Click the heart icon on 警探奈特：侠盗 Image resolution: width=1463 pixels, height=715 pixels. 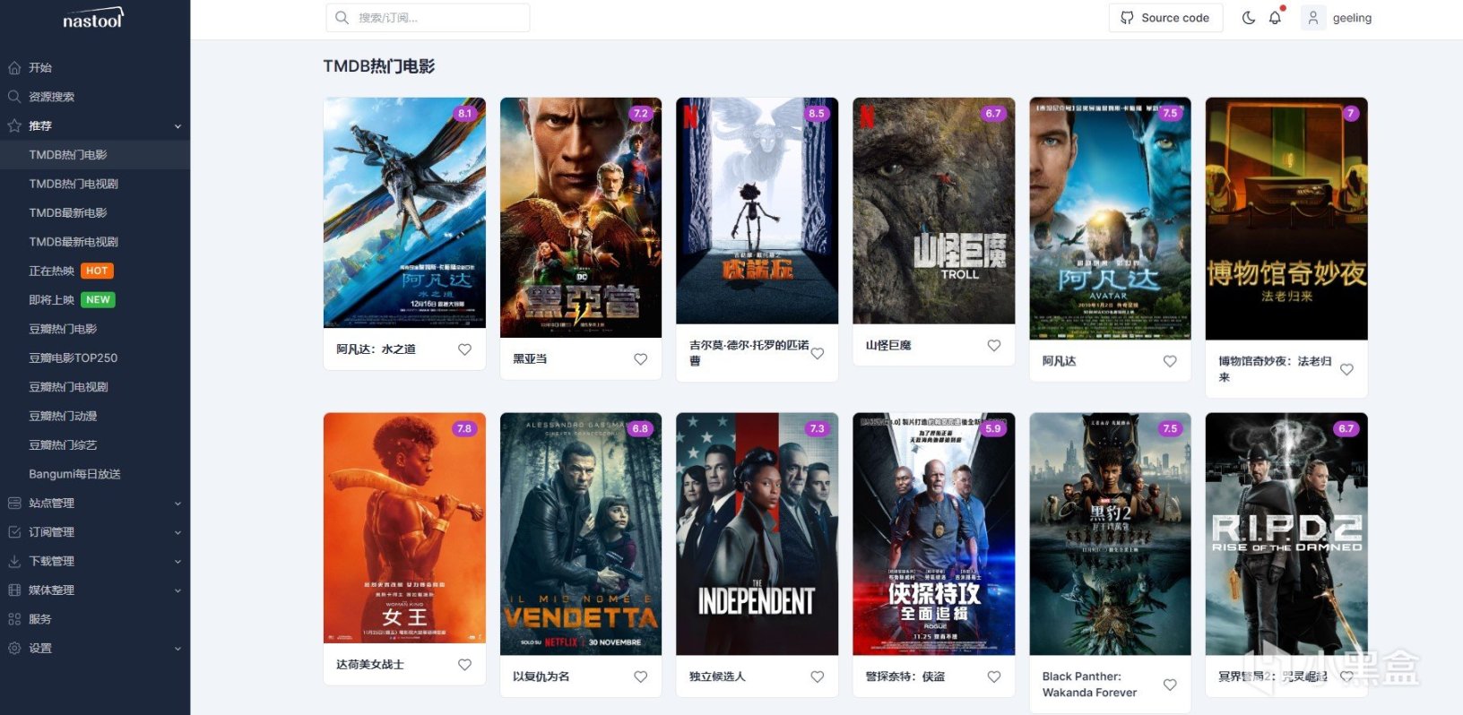(x=994, y=677)
